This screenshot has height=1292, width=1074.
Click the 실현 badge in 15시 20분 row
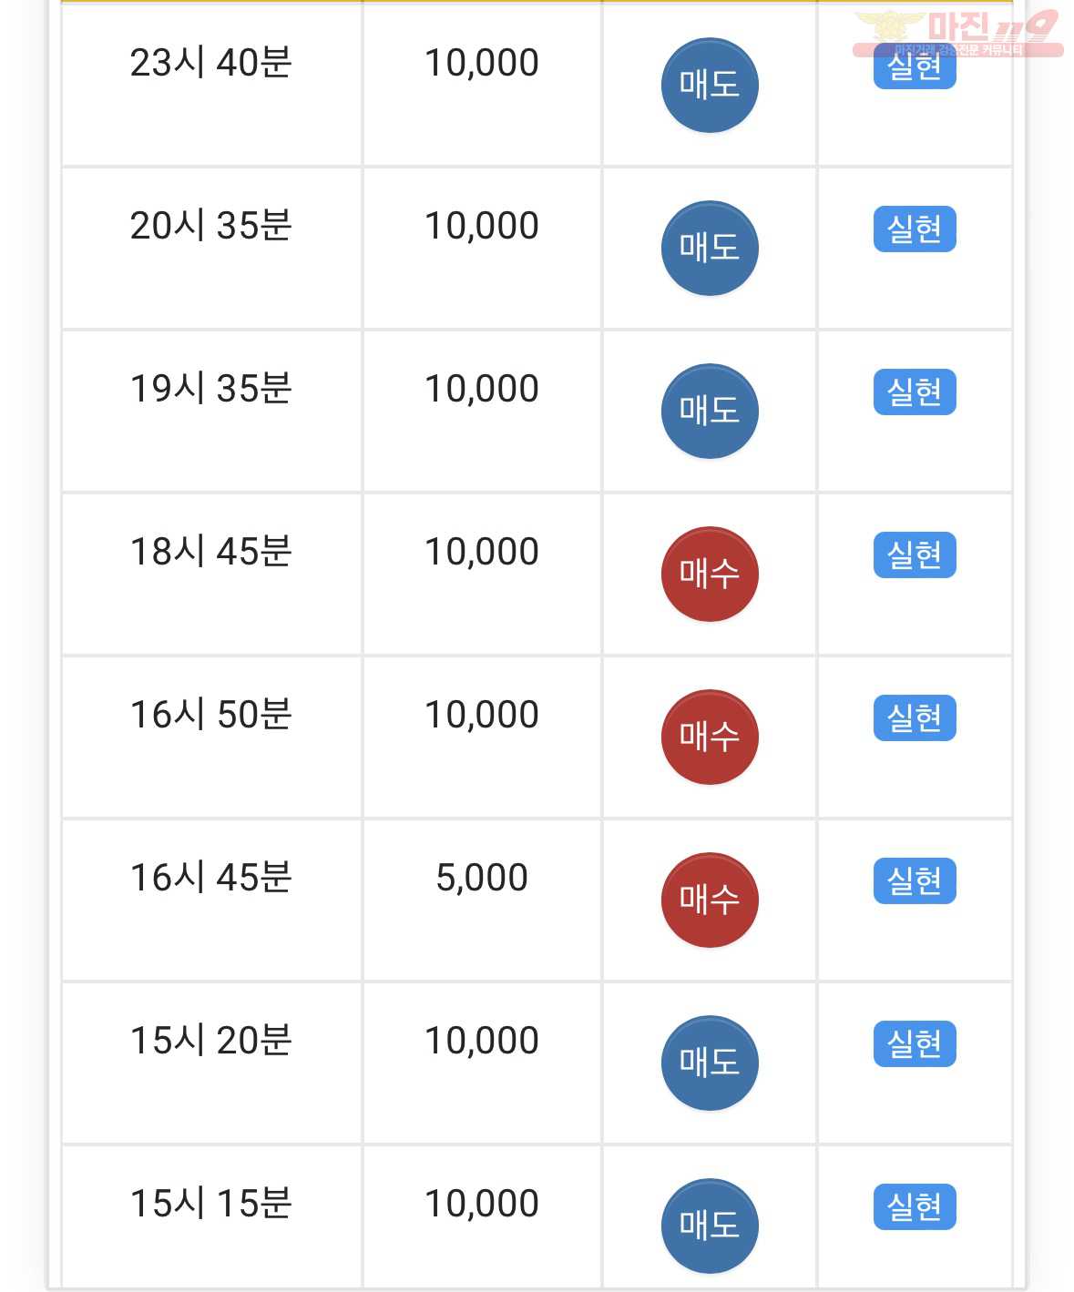tap(915, 1044)
